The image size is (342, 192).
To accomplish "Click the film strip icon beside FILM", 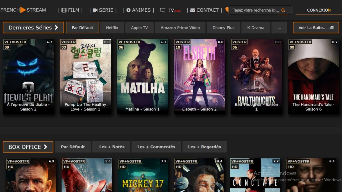I will pyautogui.click(x=64, y=10).
